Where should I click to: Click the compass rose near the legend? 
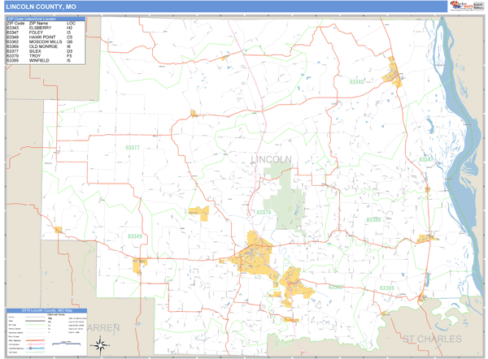pos(98,344)
